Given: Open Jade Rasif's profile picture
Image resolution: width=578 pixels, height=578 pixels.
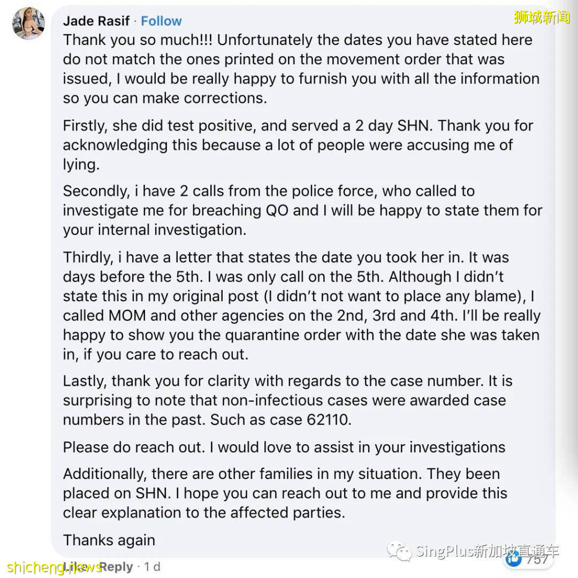Looking at the screenshot, I should [x=28, y=23].
